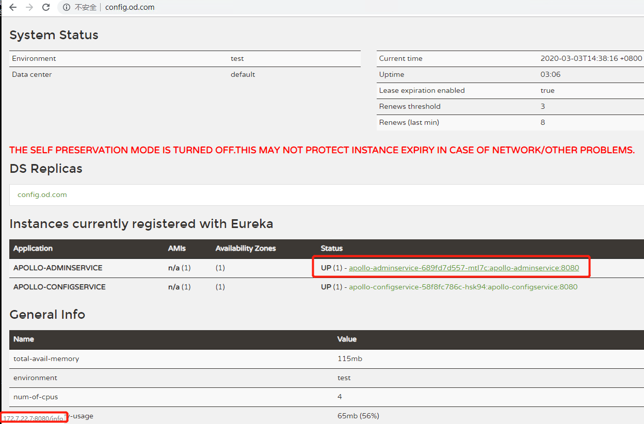This screenshot has width=644, height=424.
Task: Click the Application column header
Action: (x=33, y=248)
